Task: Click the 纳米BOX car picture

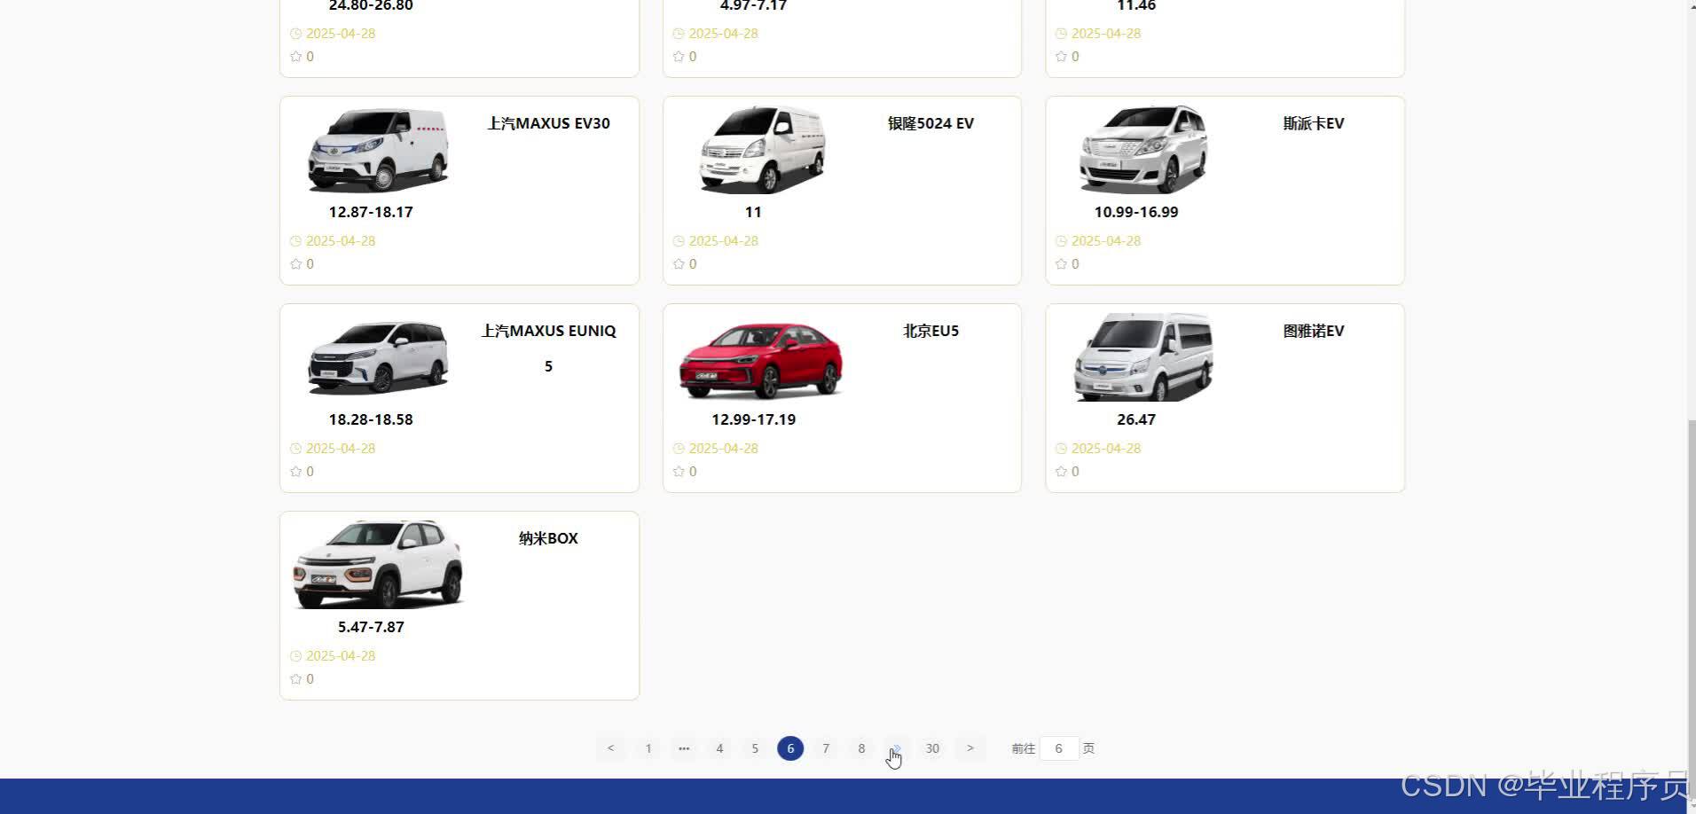Action: 378,564
